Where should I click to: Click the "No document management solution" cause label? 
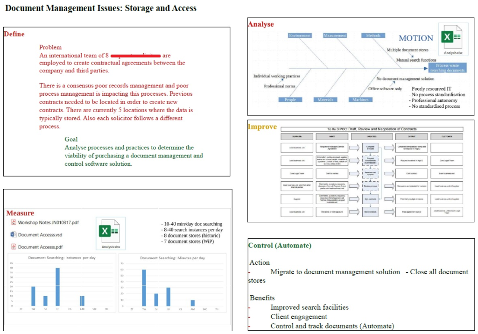click(x=405, y=78)
